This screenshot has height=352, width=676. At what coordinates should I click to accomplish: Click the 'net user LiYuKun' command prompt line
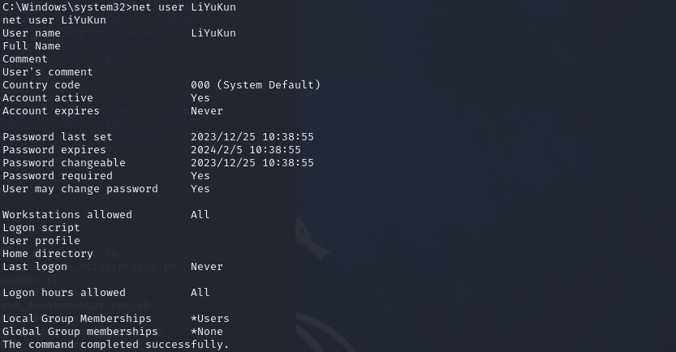point(119,6)
